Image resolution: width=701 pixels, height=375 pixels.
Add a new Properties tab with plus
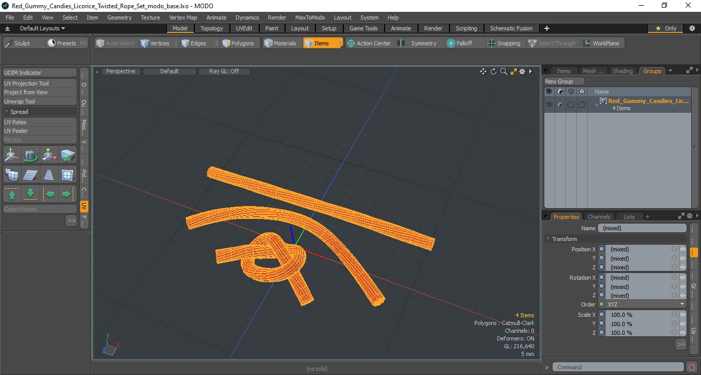click(647, 217)
